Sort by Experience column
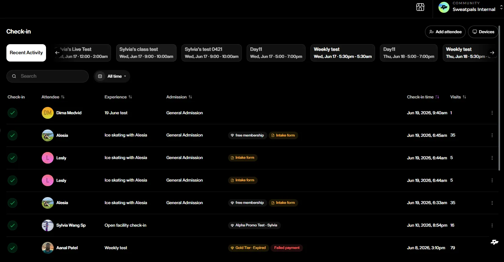 (118, 97)
